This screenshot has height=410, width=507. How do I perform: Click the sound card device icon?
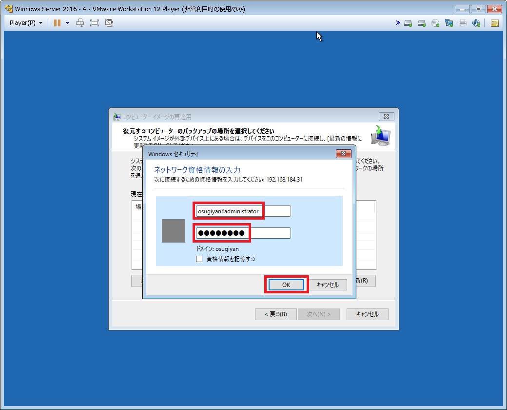(476, 23)
